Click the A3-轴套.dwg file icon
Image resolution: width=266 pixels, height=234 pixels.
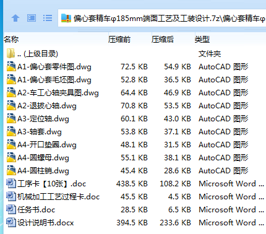(11, 131)
